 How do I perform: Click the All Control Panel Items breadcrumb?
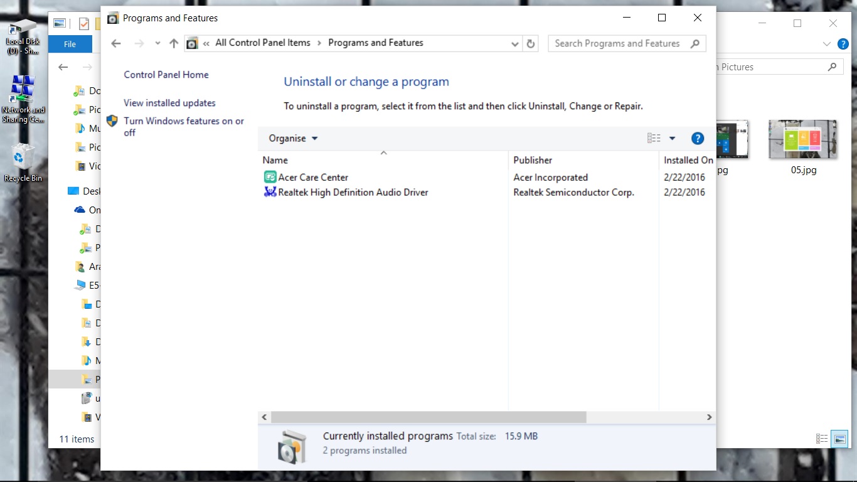263,43
